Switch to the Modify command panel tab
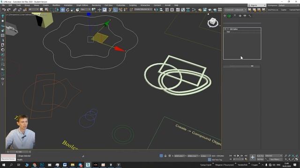Screen dimensions: 300x168 [x=229, y=16]
